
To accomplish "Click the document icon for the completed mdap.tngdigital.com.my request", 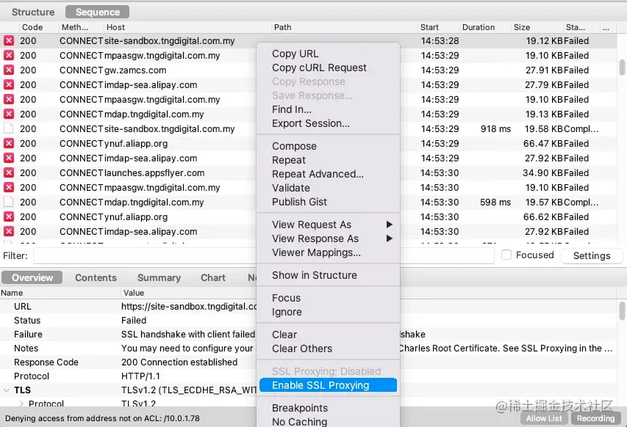I will [x=7, y=202].
